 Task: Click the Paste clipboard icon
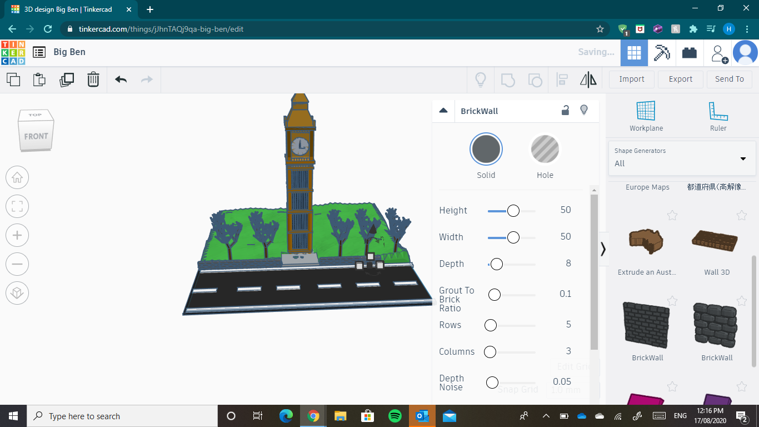pyautogui.click(x=39, y=80)
